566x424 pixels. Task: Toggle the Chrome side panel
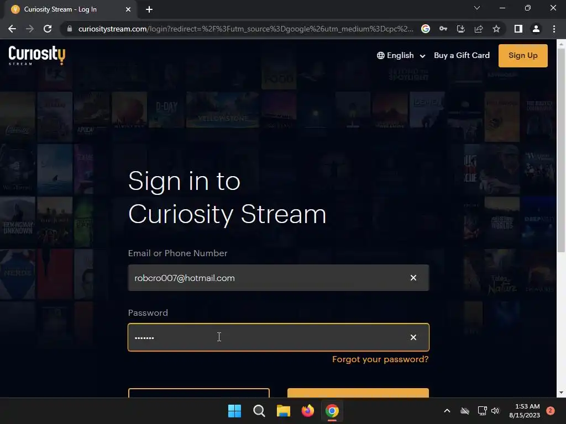pyautogui.click(x=518, y=29)
